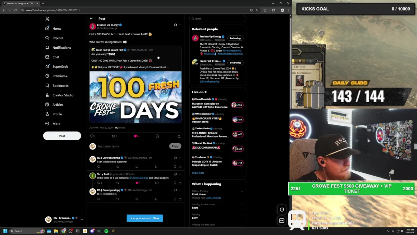Image resolution: width=417 pixels, height=235 pixels.
Task: Toggle Following for Freshen Up Energy
Action: [x=235, y=38]
